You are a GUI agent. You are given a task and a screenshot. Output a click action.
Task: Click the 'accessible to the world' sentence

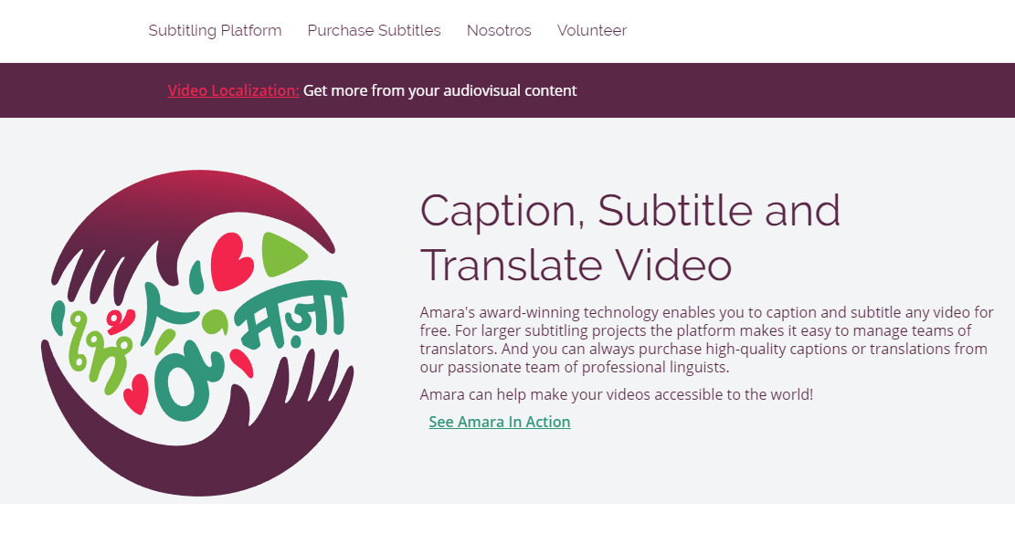[x=617, y=394]
